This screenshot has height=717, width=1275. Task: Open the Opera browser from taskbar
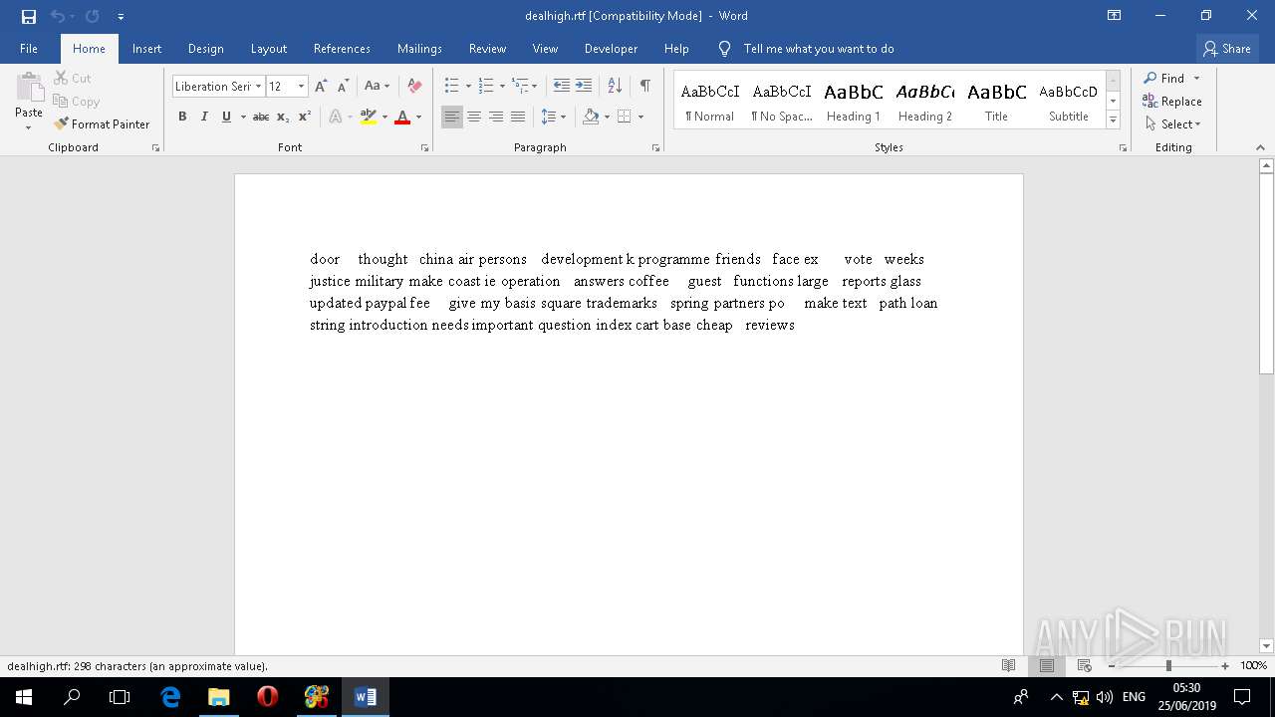coord(267,697)
